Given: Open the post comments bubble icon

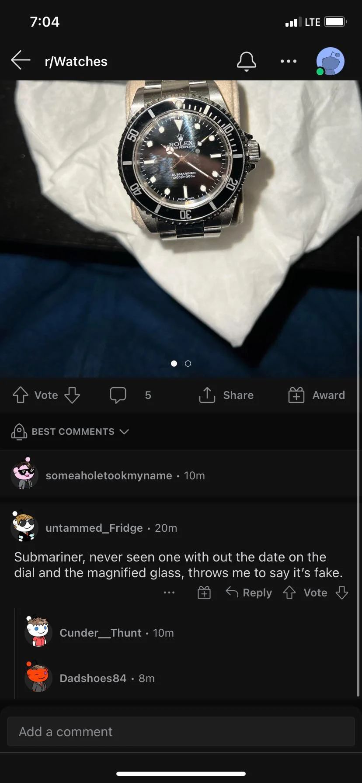Looking at the screenshot, I should coord(118,395).
